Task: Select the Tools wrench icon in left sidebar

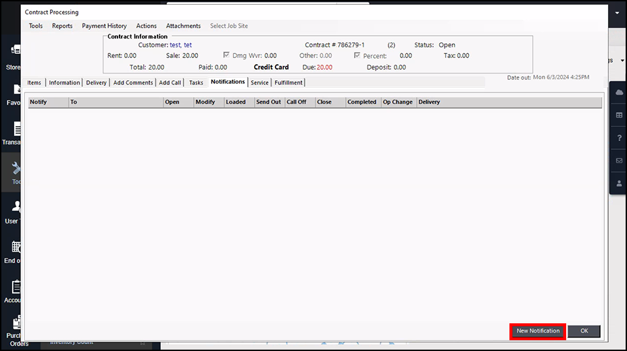Action: [16, 169]
